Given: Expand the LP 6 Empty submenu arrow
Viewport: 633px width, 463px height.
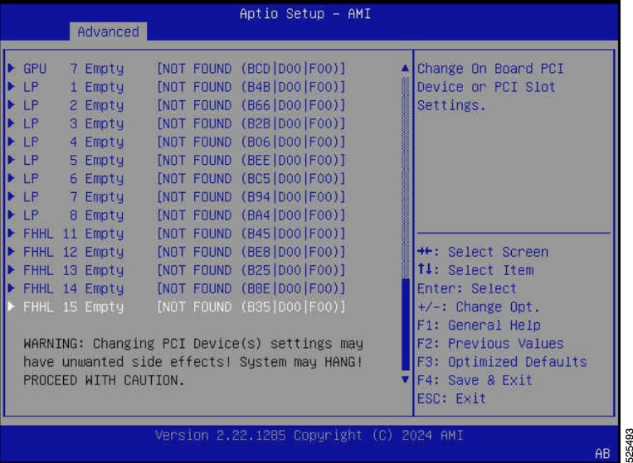Looking at the screenshot, I should (x=12, y=178).
